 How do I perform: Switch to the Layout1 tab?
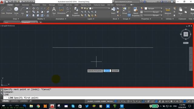(14, 101)
